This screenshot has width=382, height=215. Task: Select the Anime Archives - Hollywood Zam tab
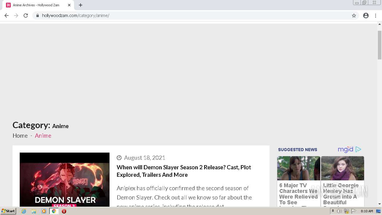click(x=39, y=5)
